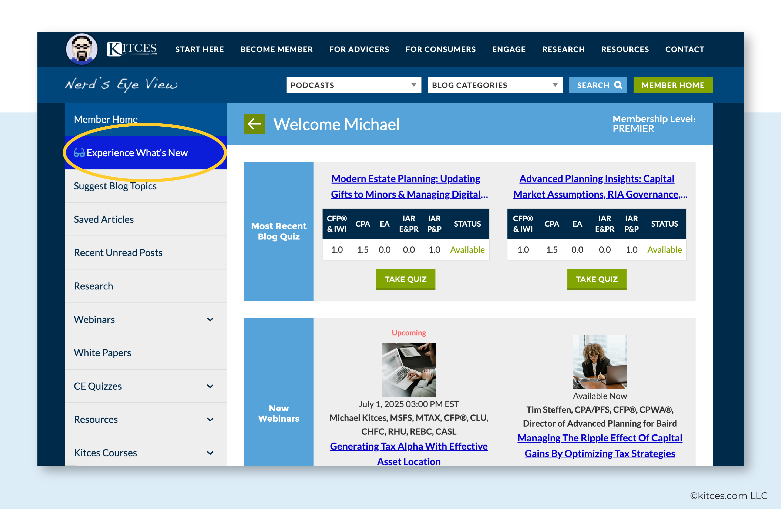The width and height of the screenshot is (781, 509).
Task: Click Available status in the Advanced Planning quiz table
Action: [x=665, y=250]
